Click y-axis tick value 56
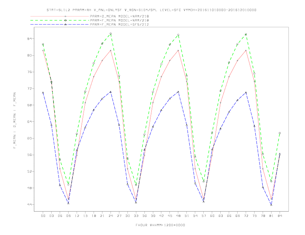This screenshot has width=305, height=235. 29,155
